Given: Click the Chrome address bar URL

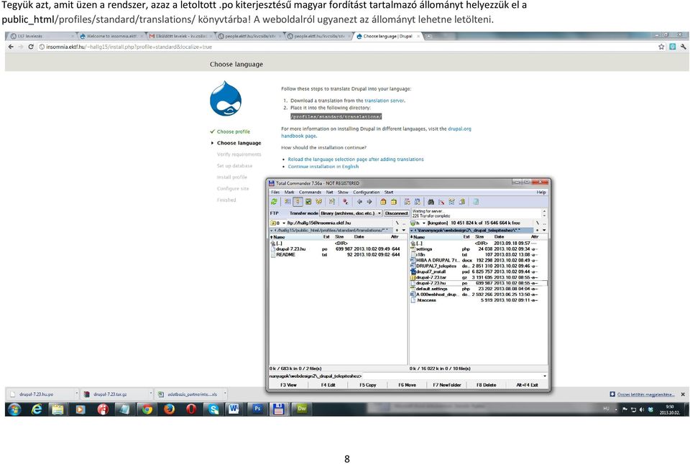Looking at the screenshot, I should pos(129,47).
